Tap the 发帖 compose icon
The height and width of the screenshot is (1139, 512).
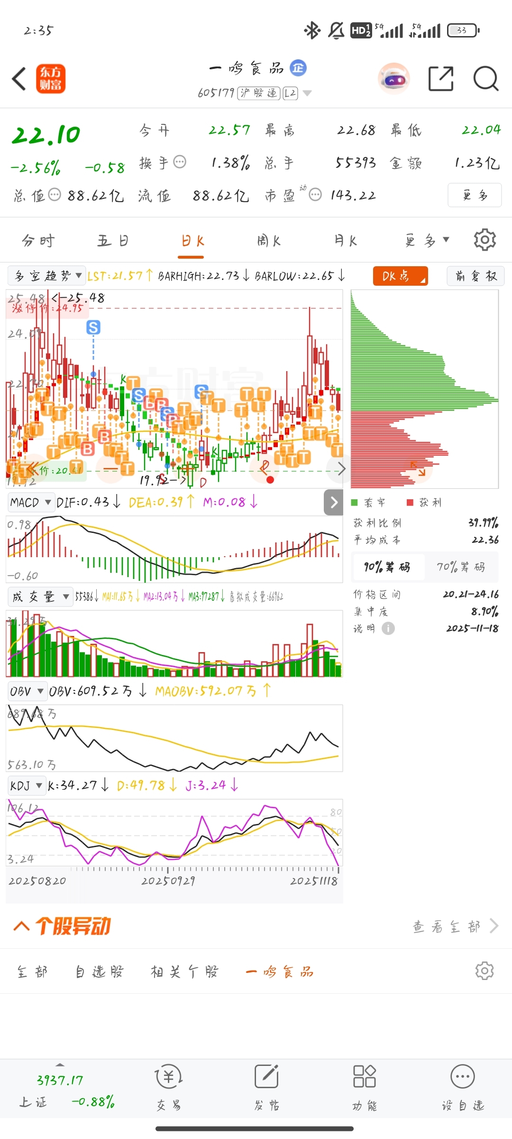pos(266,1076)
